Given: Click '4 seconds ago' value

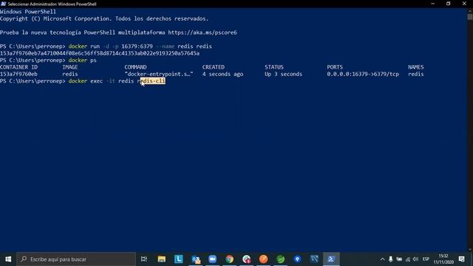Looking at the screenshot, I should [222, 74].
